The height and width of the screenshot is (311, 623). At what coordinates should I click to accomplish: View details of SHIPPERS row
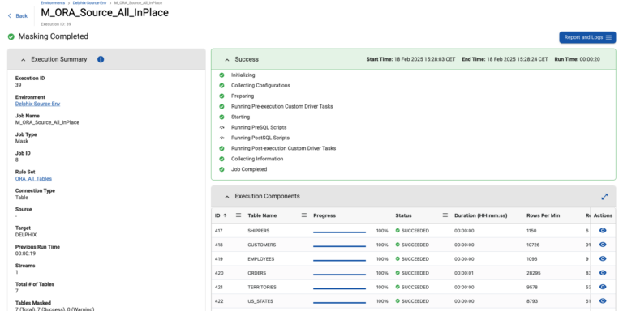[603, 231]
